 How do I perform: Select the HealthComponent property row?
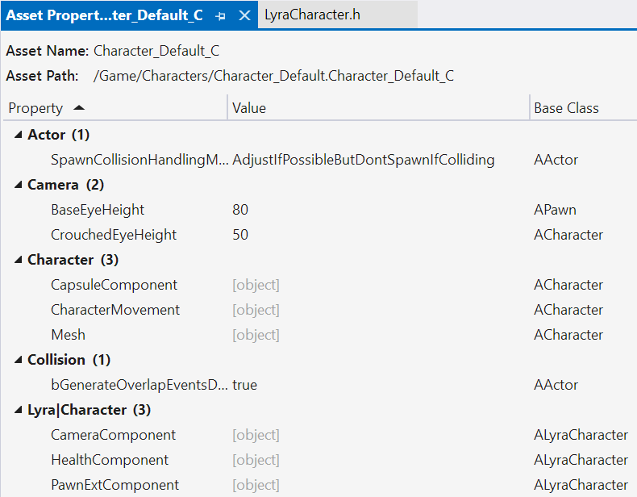click(x=110, y=460)
